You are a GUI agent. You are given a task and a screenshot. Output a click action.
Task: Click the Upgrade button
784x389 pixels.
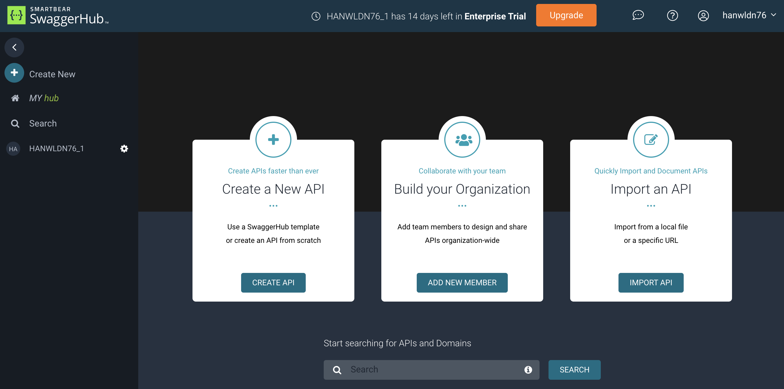[x=566, y=15]
